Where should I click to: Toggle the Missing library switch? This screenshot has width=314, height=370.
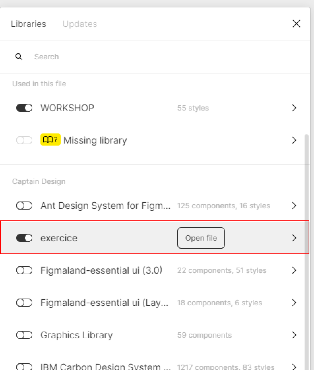[x=24, y=140]
